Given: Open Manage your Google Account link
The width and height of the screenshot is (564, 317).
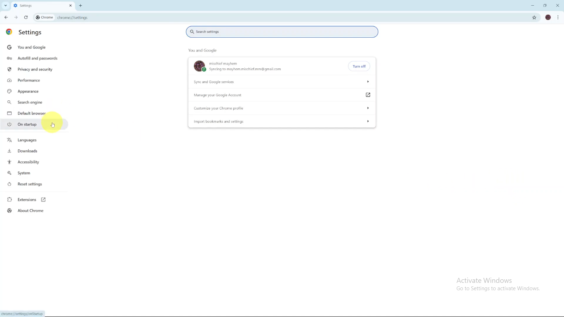Looking at the screenshot, I should [x=282, y=95].
